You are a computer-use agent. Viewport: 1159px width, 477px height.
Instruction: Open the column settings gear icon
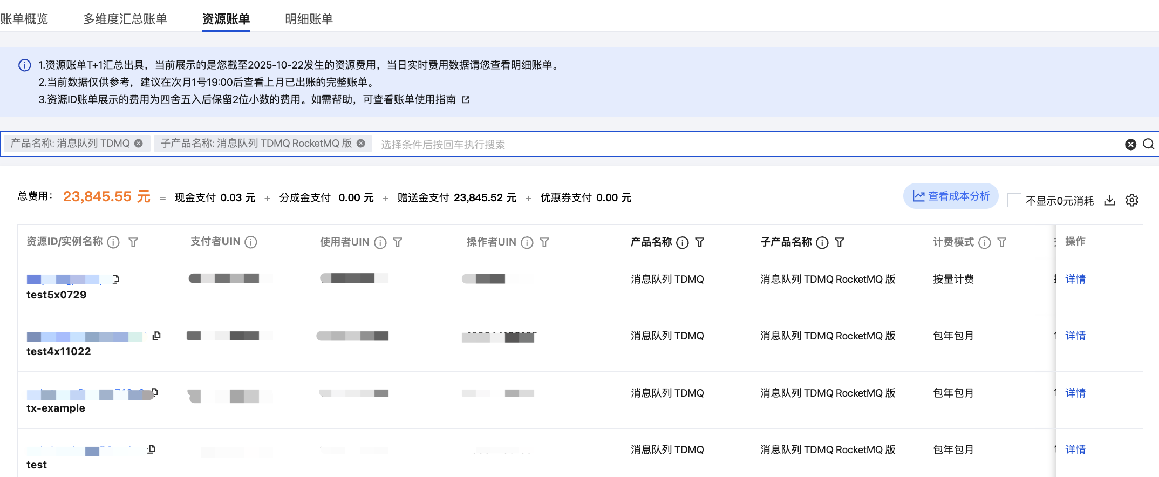(1131, 200)
